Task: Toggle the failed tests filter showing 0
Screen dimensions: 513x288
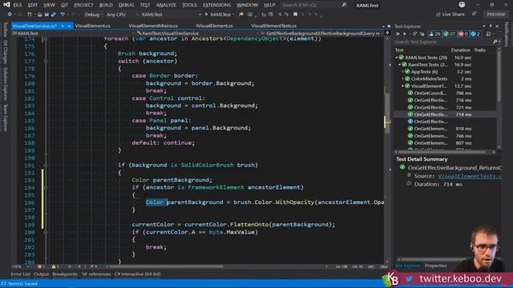Action: (463, 34)
